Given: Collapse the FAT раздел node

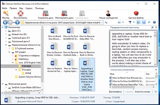Looking at the screenshot, I should pos(9,52).
